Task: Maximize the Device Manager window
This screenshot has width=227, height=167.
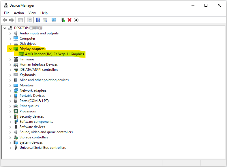Action: (x=206, y=5)
